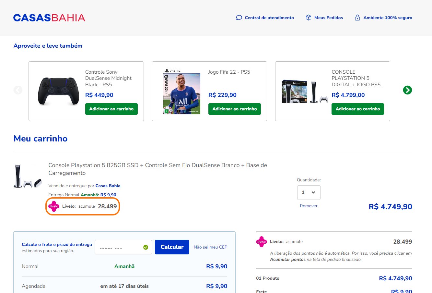Click the Controle Sony DualSense Midnight Black title

click(109, 78)
